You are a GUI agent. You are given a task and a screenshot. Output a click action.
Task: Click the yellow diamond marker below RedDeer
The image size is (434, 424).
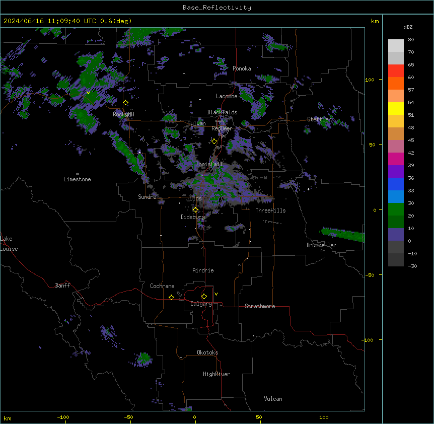(214, 142)
